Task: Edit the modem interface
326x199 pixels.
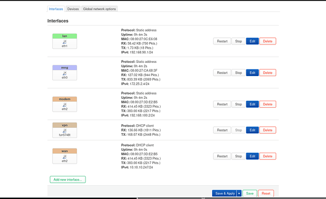Action: tap(252, 104)
